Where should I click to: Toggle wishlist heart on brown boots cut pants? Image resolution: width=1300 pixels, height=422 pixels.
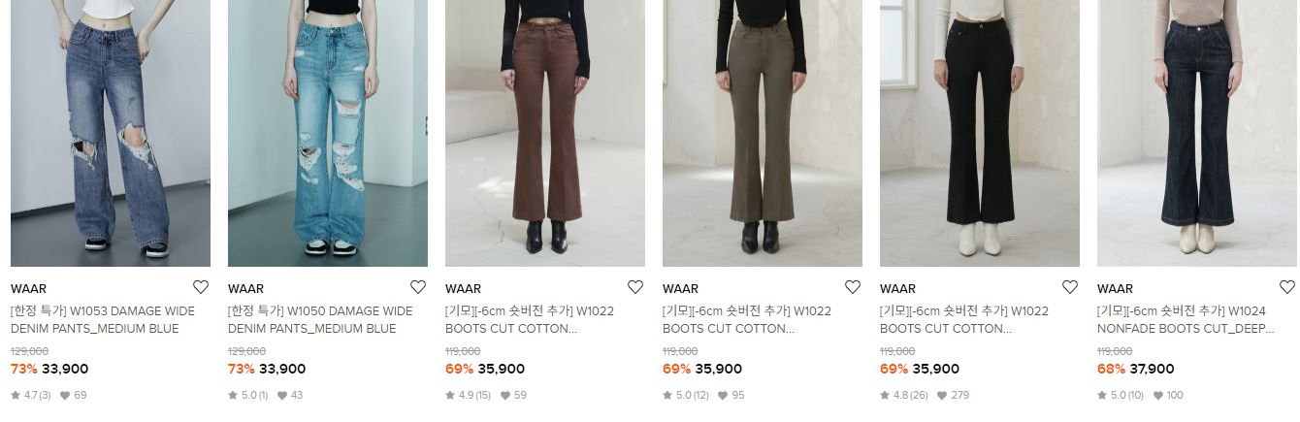tap(635, 287)
